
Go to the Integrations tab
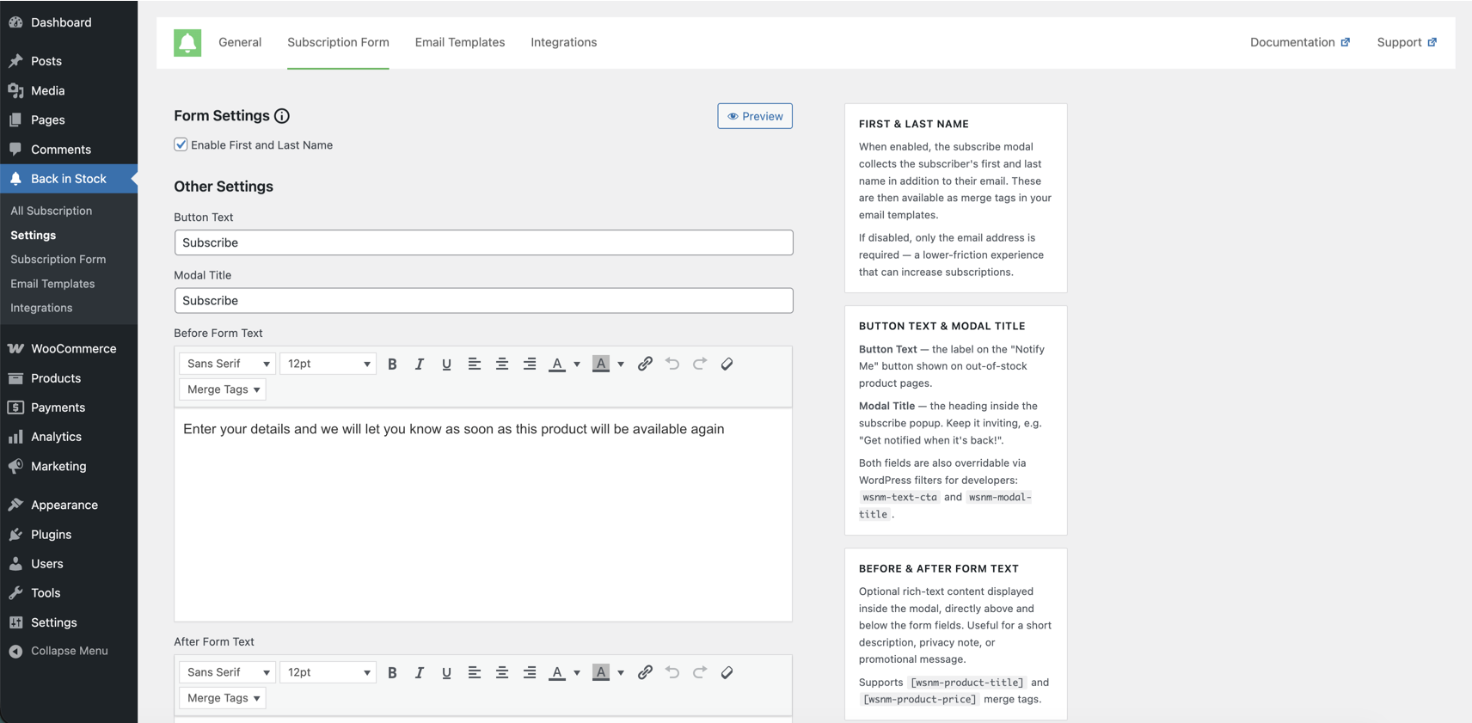[564, 42]
